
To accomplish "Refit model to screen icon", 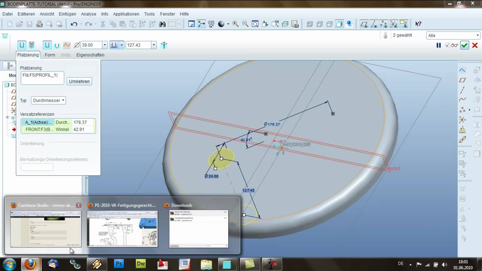I will (x=255, y=24).
